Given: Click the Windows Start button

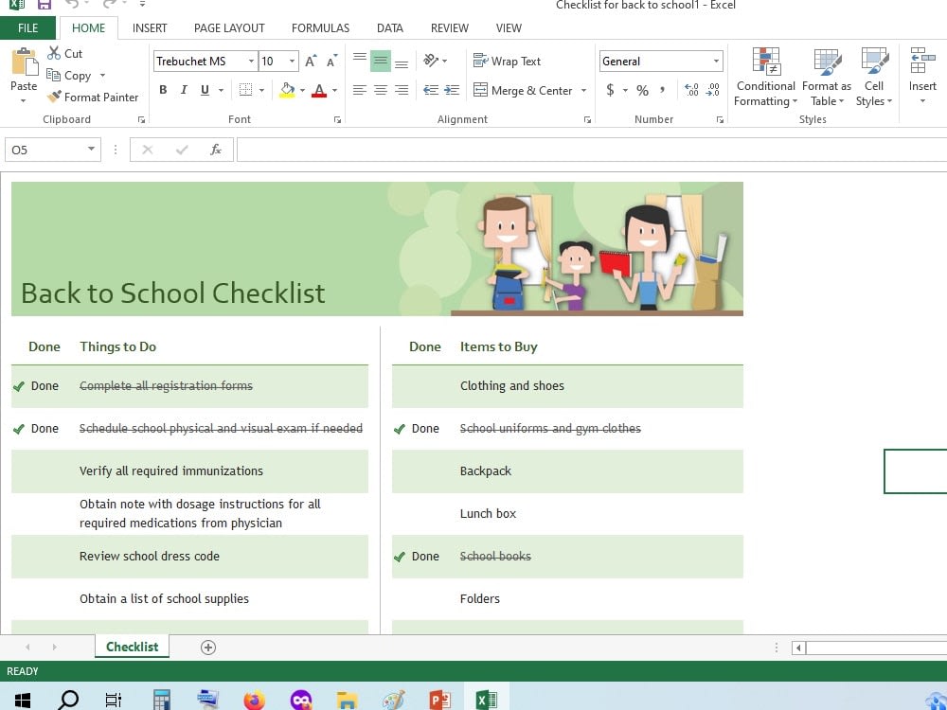Looking at the screenshot, I should [x=23, y=701].
